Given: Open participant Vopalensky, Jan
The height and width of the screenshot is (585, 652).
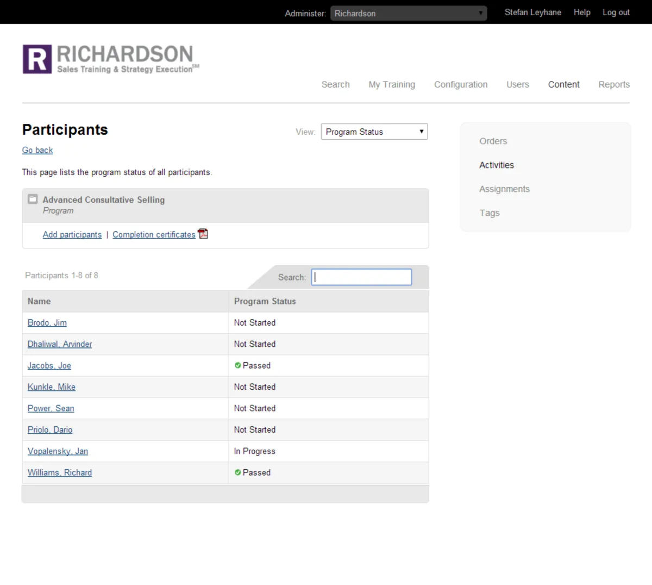Looking at the screenshot, I should (58, 451).
